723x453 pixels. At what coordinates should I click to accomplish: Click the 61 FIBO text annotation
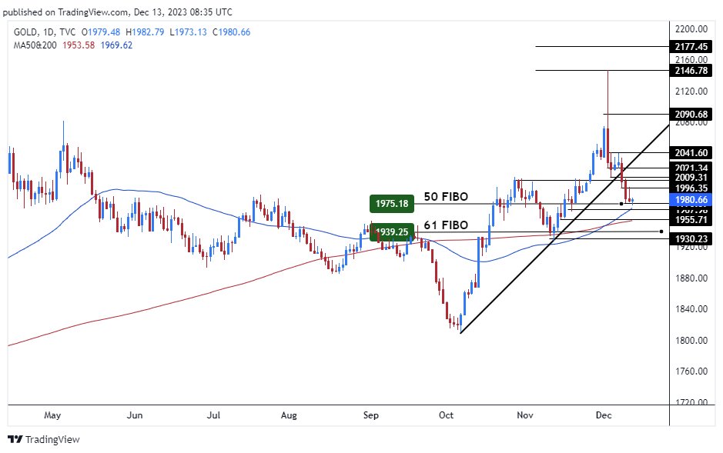pos(446,225)
